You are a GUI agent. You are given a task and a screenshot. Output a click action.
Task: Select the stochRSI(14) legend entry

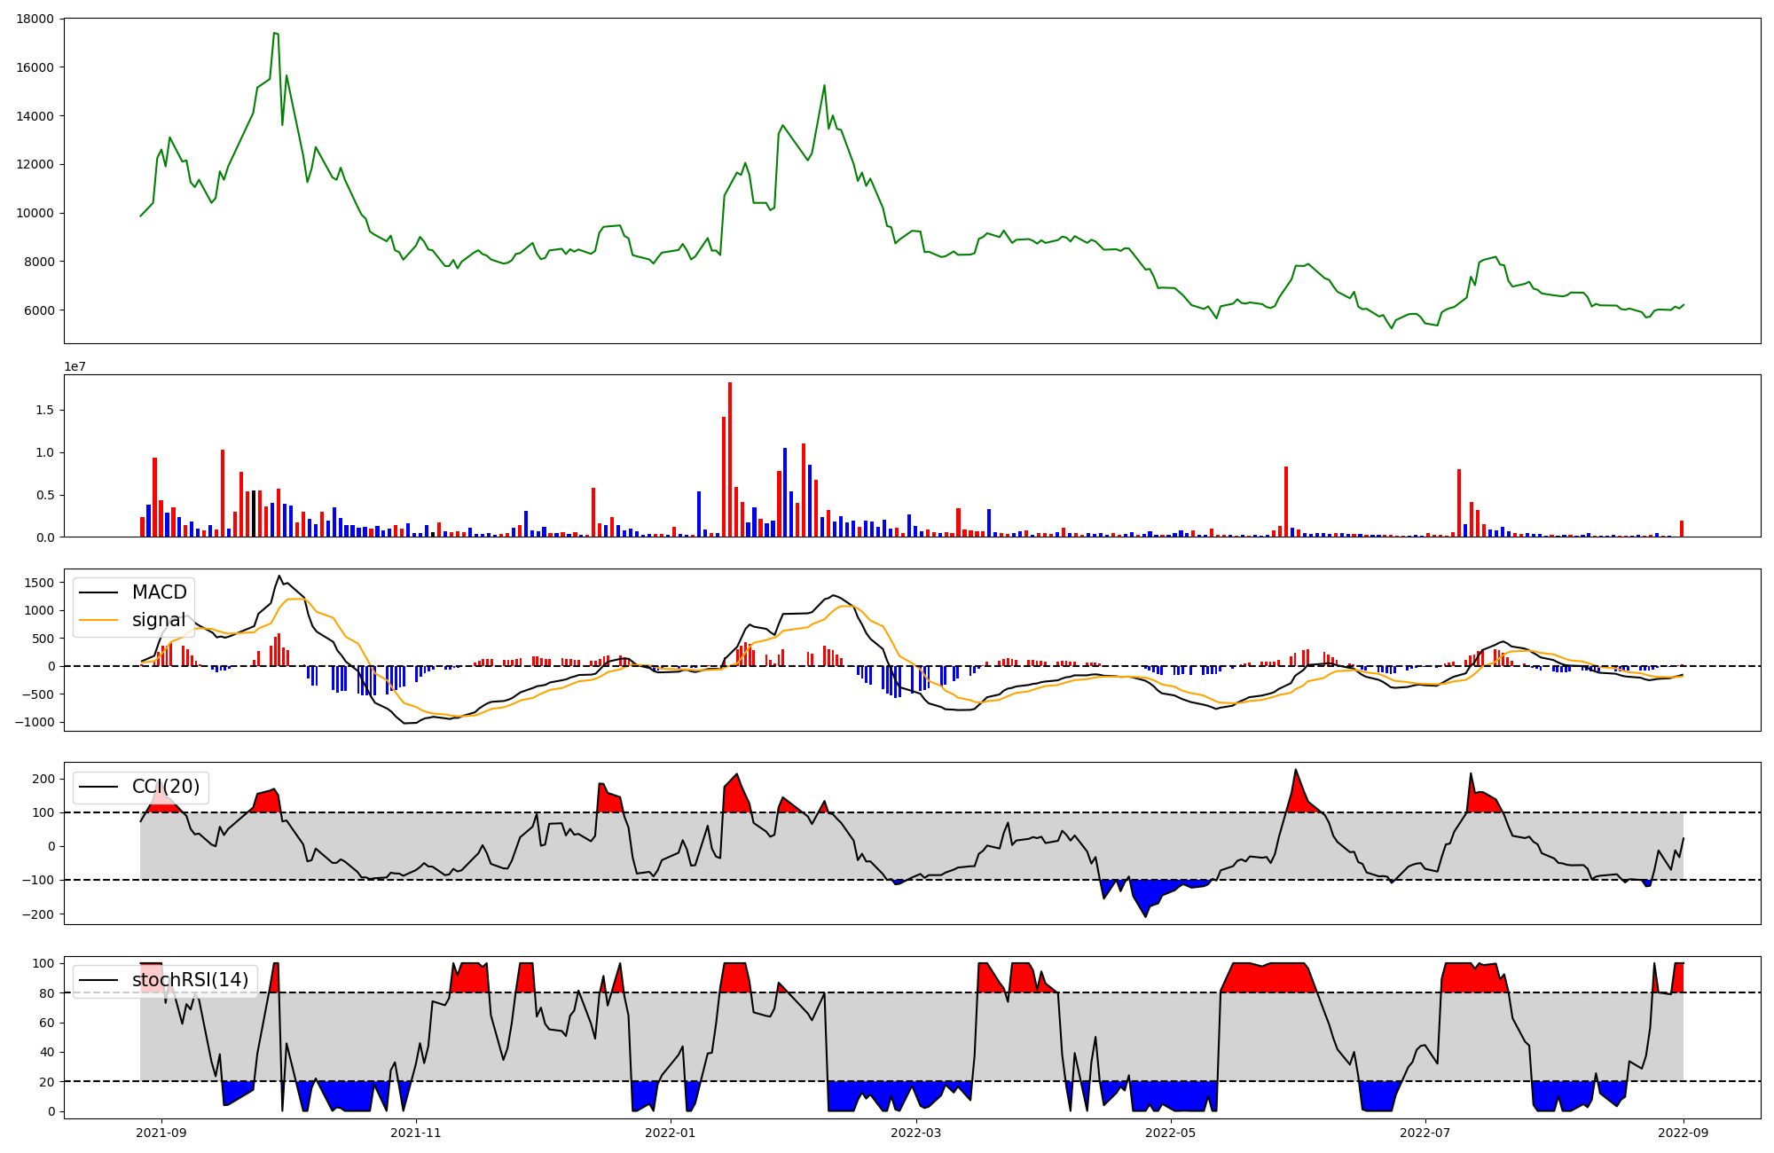(190, 980)
